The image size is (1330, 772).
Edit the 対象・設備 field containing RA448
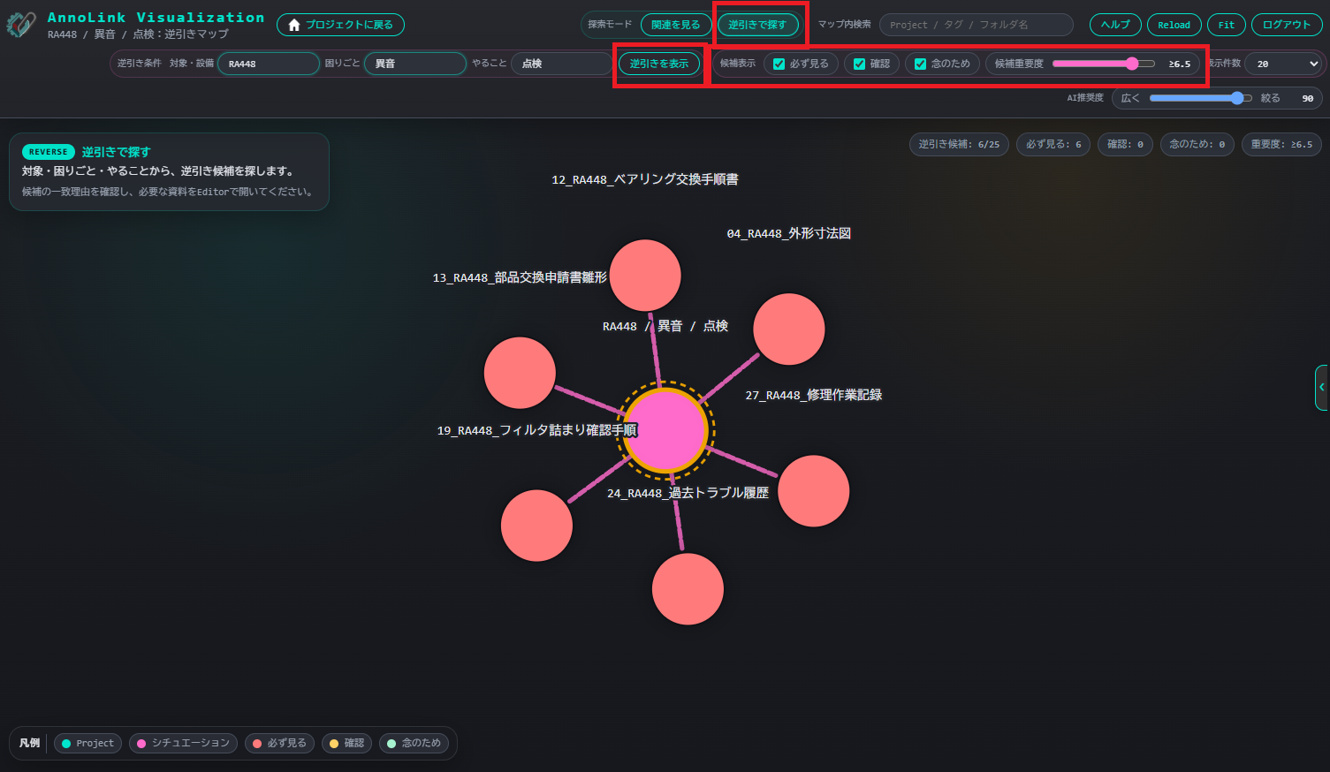tap(269, 64)
